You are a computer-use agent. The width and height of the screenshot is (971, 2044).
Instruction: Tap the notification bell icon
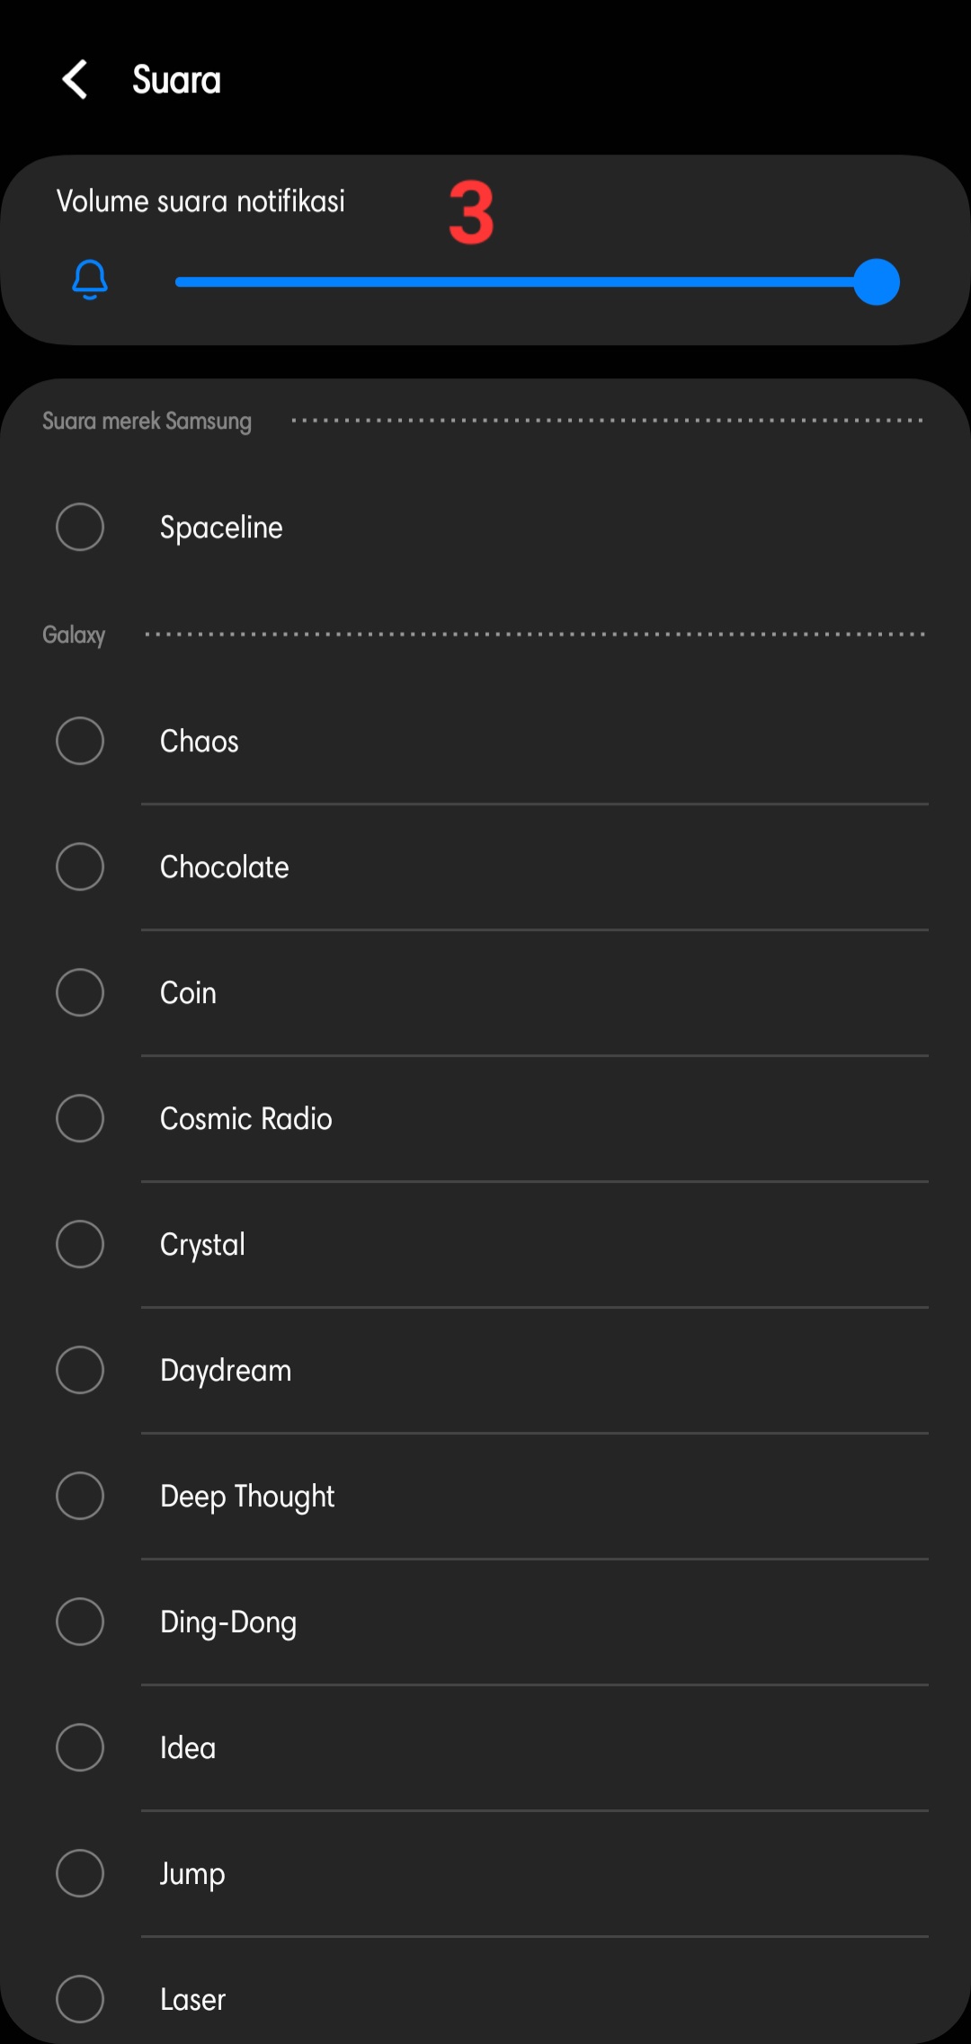point(90,280)
